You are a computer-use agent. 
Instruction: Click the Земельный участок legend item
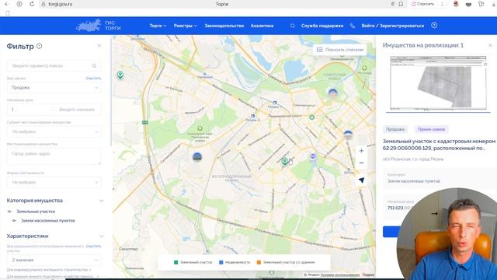point(193,262)
